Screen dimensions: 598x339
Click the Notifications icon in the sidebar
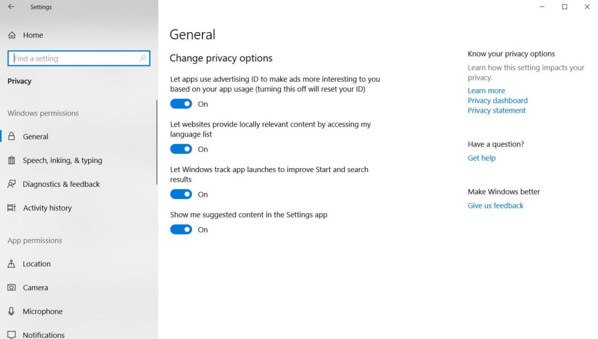(12, 333)
